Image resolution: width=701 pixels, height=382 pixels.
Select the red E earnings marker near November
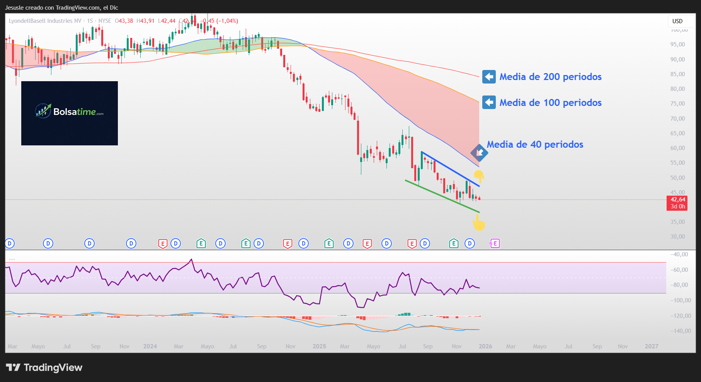click(x=288, y=243)
